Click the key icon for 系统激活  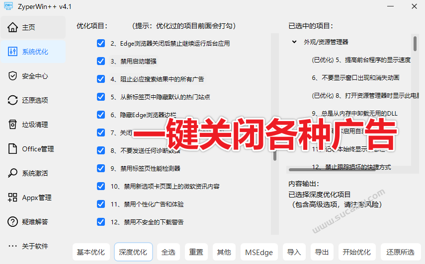13,173
